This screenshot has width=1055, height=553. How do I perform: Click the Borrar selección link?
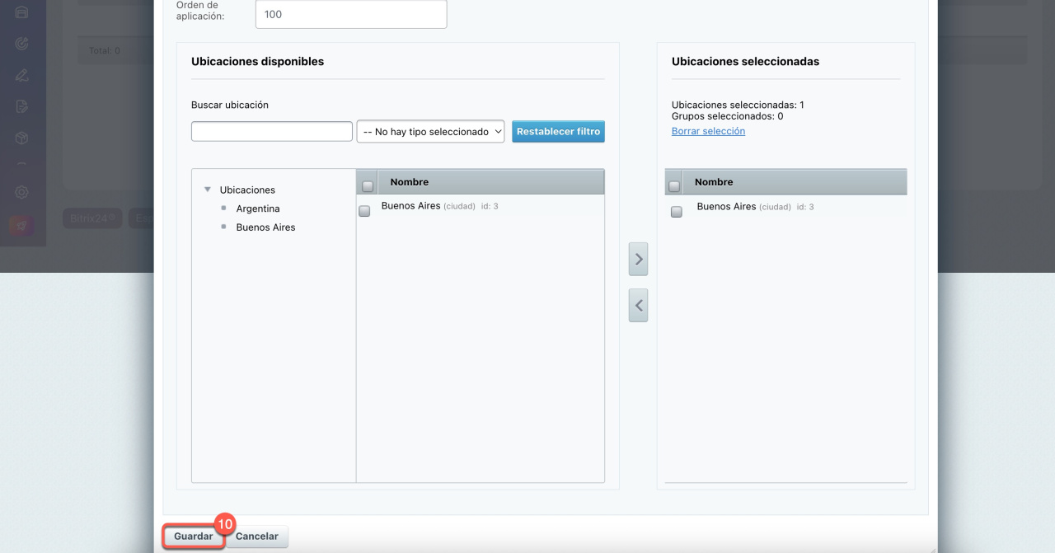pyautogui.click(x=708, y=131)
